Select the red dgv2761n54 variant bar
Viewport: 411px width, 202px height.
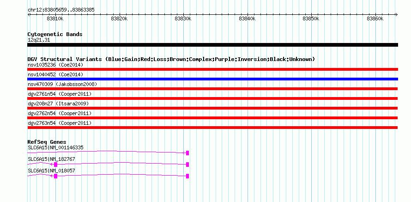point(212,98)
